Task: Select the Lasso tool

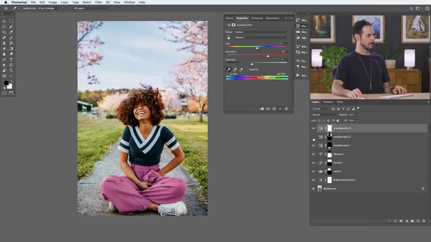Action: pyautogui.click(x=4, y=27)
